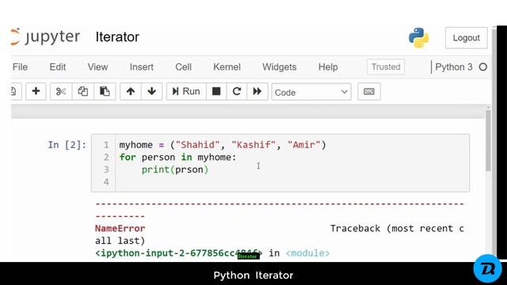Restart the kernel icon
Image resolution: width=507 pixels, height=285 pixels.
pos(237,92)
